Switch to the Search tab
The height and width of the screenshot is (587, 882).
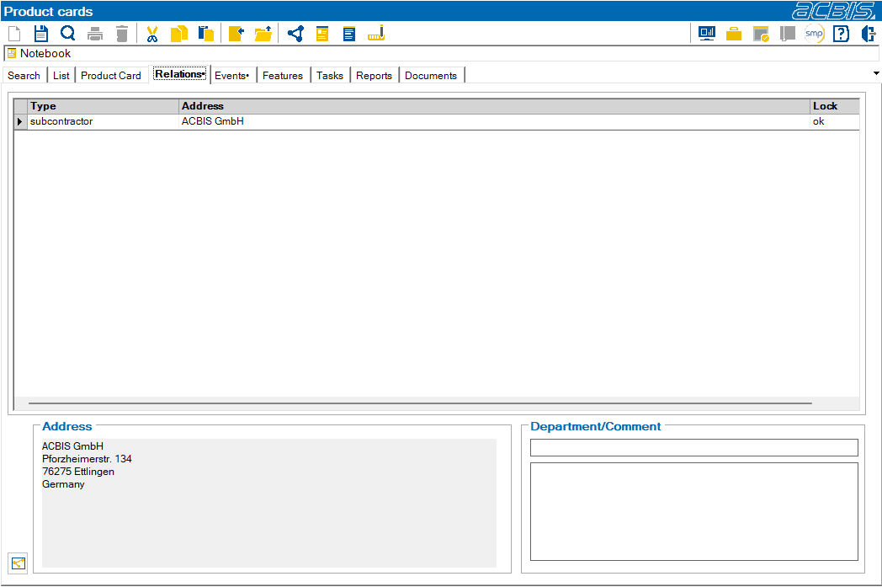pyautogui.click(x=24, y=76)
